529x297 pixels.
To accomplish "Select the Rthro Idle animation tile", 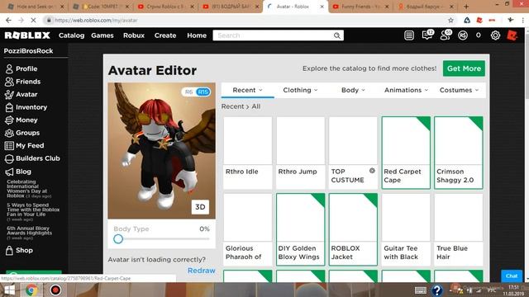I will pyautogui.click(x=248, y=153).
